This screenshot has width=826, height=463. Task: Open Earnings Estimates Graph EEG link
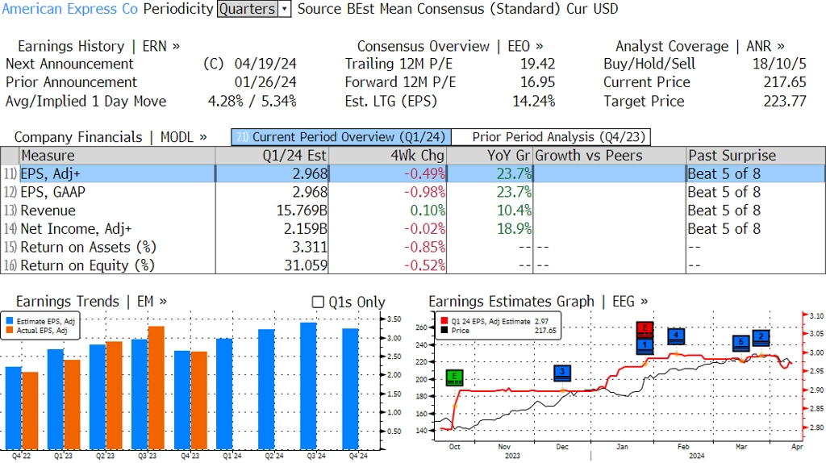[x=538, y=302]
